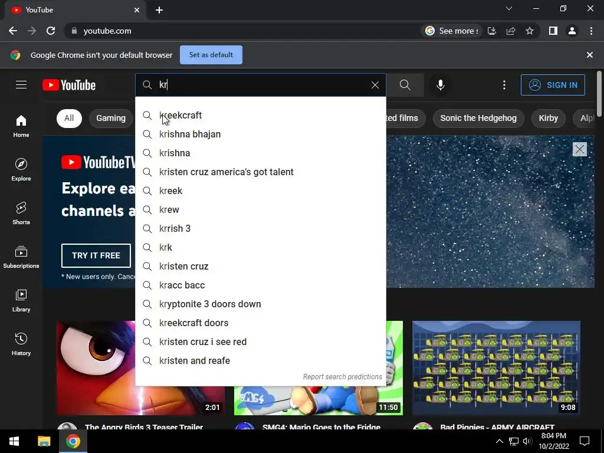Close the YouTube browser tab

137,10
